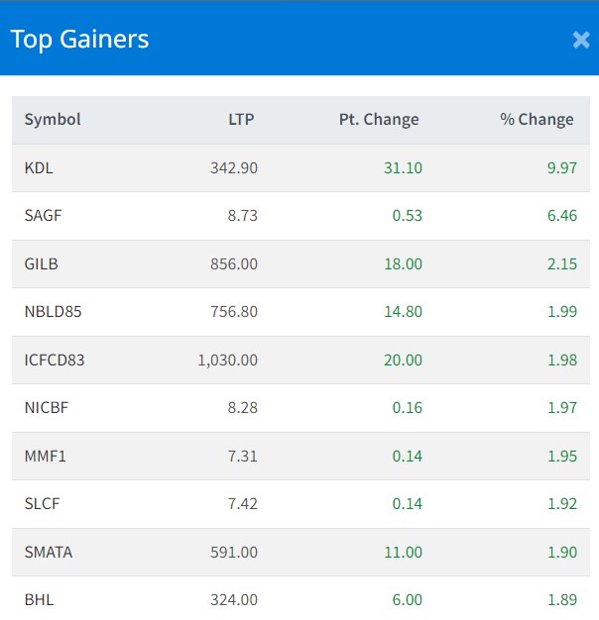
Task: Open the BHL symbol entry
Action: pyautogui.click(x=39, y=599)
